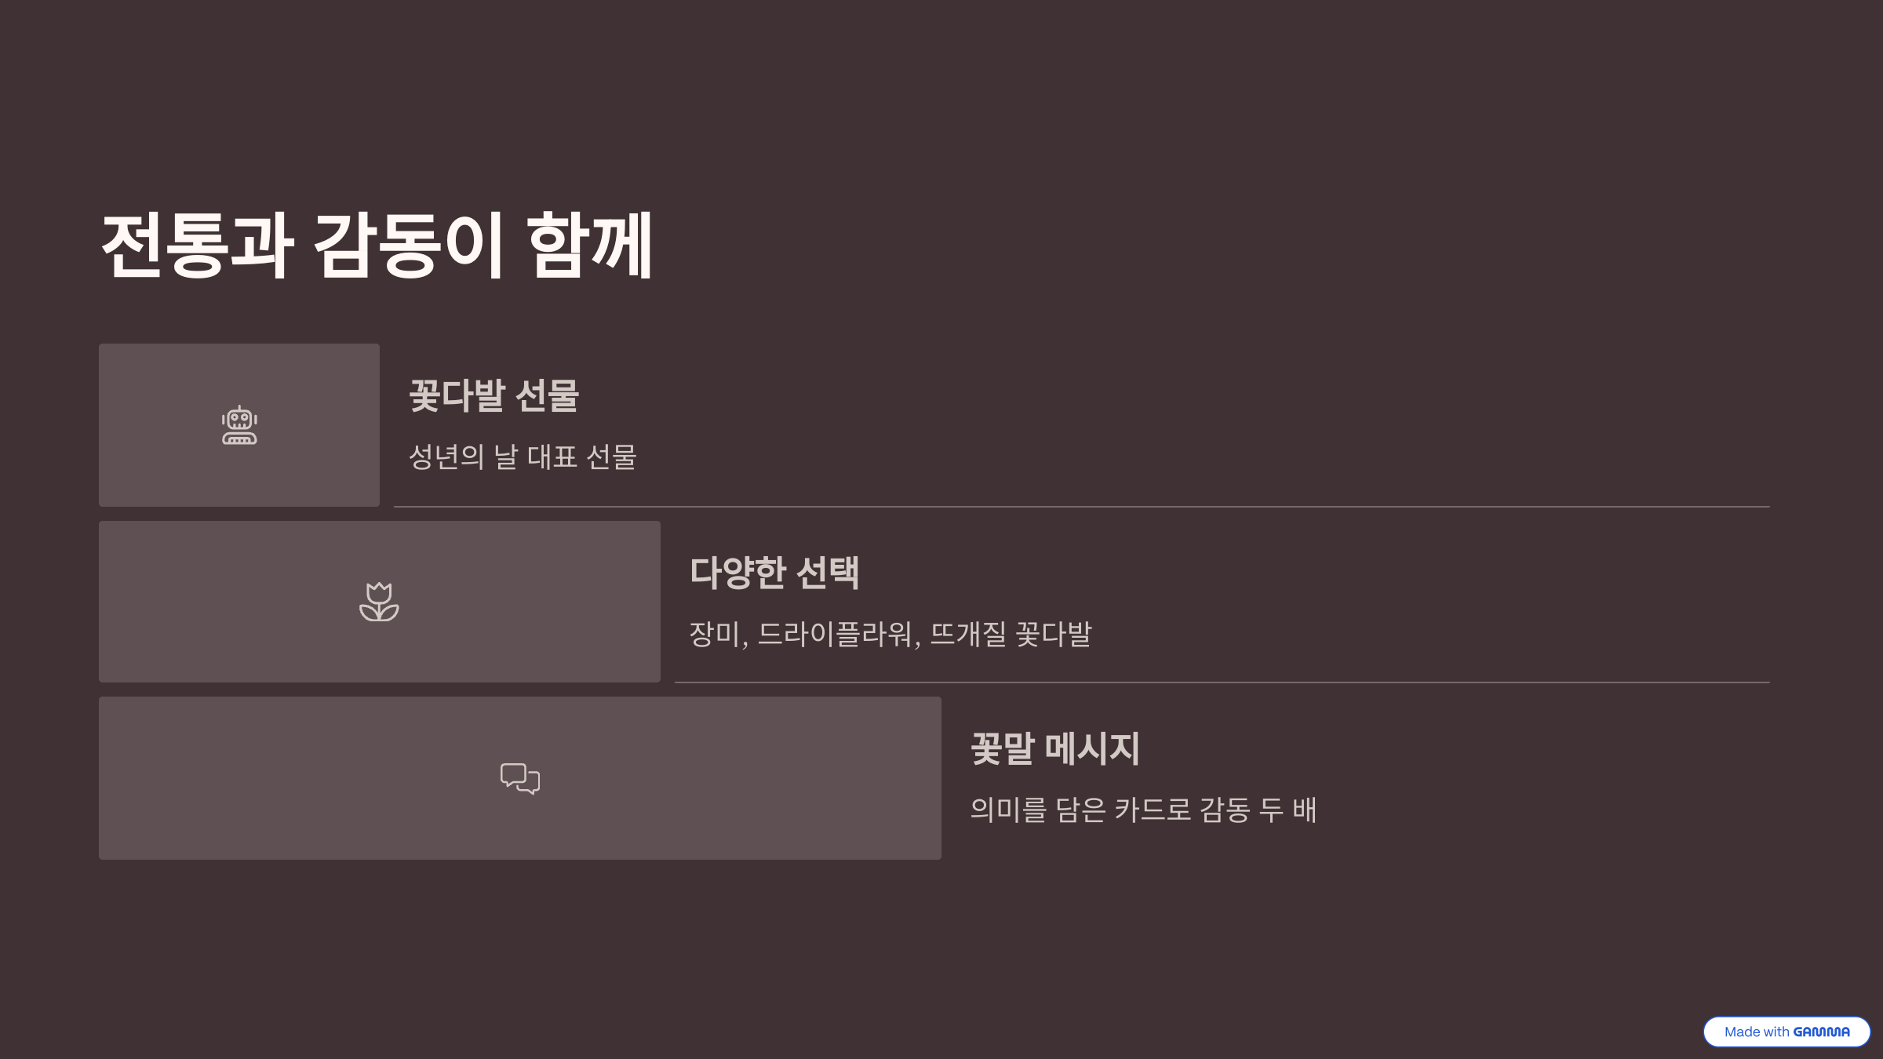This screenshot has height=1059, width=1883.
Task: Click the GAMMA logo in the badge
Action: tap(1821, 1032)
